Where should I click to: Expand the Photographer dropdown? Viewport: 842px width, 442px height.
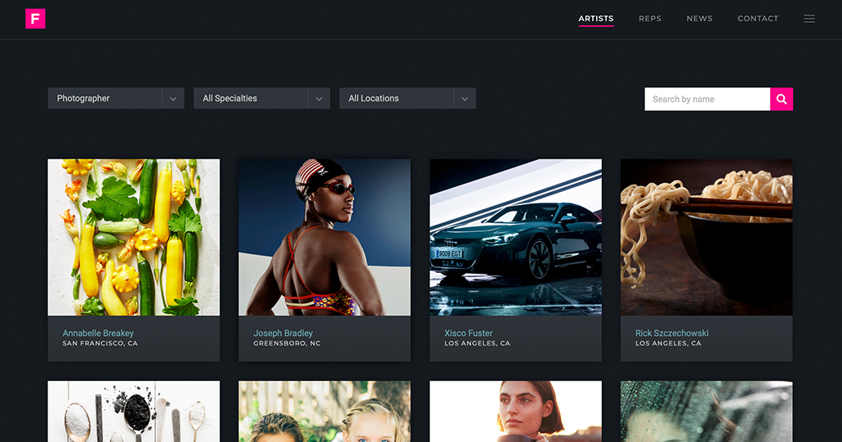pyautogui.click(x=115, y=99)
